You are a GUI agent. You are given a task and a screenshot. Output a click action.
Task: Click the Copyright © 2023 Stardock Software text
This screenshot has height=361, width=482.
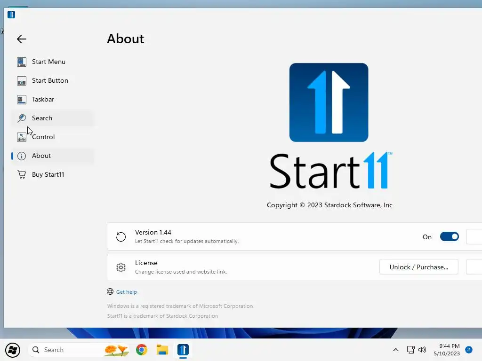[329, 205]
